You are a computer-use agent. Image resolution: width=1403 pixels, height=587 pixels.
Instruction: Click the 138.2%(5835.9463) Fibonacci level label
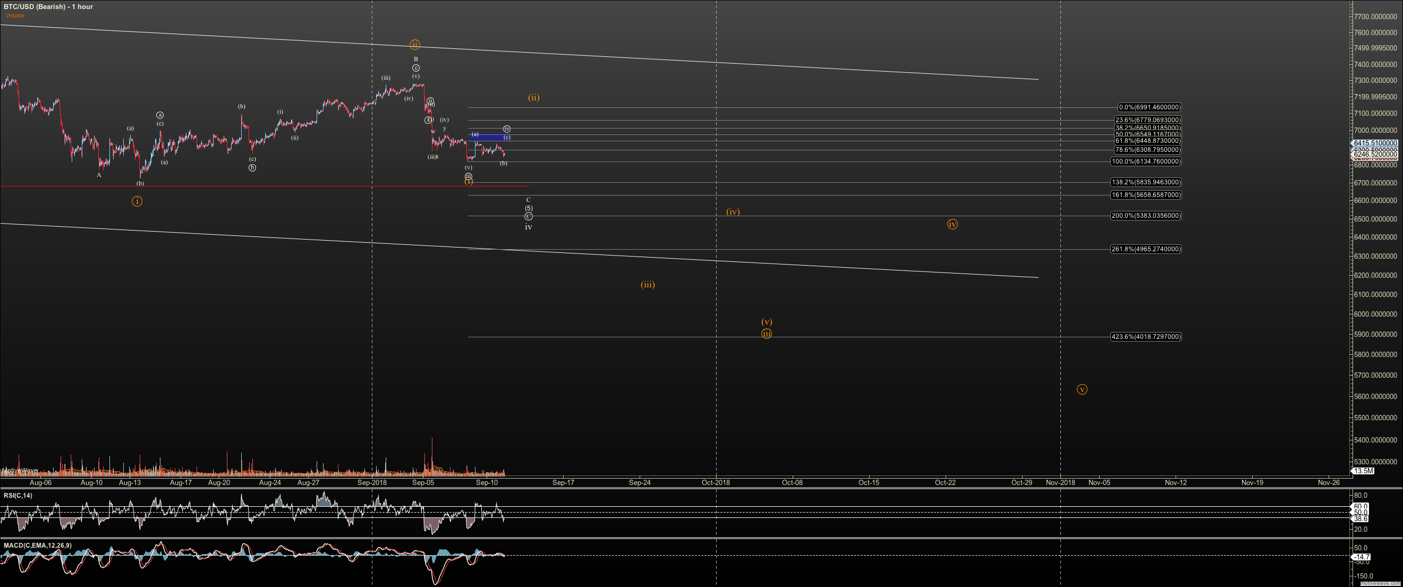pyautogui.click(x=1146, y=182)
